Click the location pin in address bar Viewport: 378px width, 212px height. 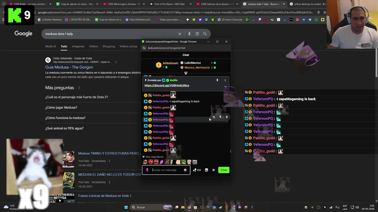(x=318, y=12)
